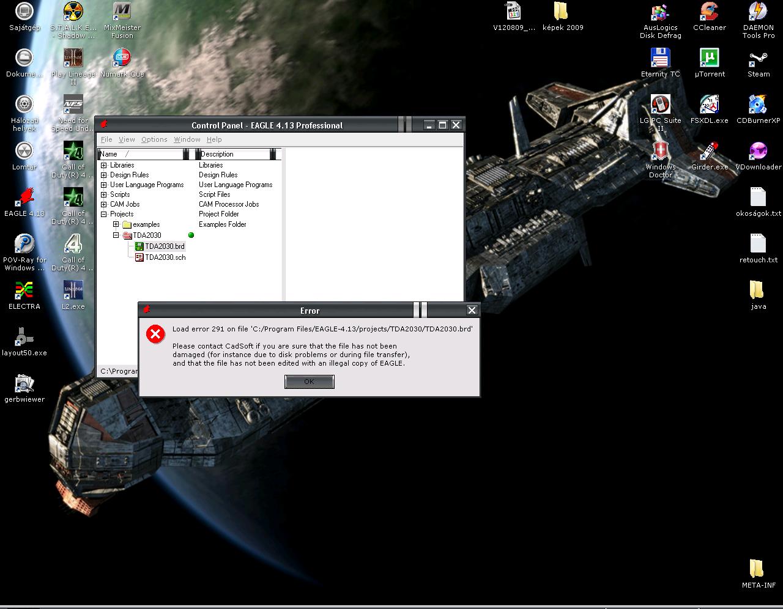The height and width of the screenshot is (609, 783).
Task: Toggle the TDA2030 project green active marker
Action: tap(191, 235)
